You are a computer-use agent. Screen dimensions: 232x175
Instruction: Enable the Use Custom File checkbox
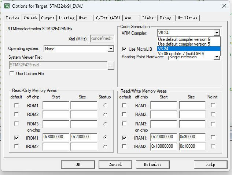[12, 73]
